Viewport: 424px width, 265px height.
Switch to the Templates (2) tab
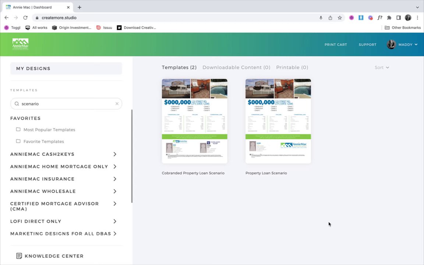[179, 67]
